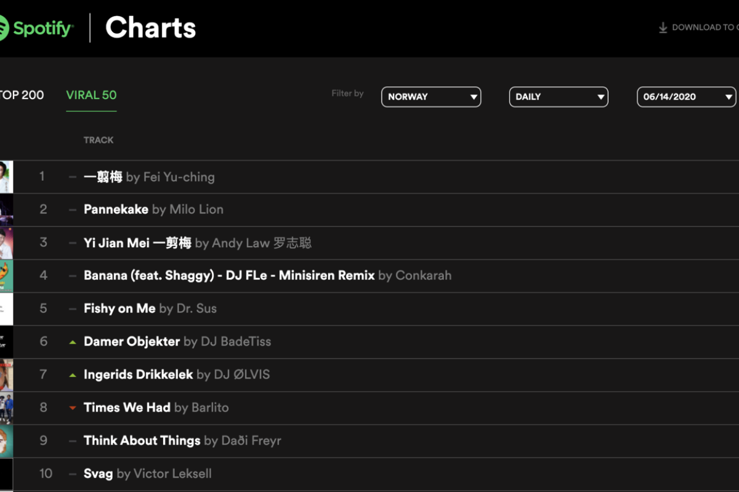Open the Banana remix album artwork
This screenshot has height=492, width=739.
(x=6, y=276)
